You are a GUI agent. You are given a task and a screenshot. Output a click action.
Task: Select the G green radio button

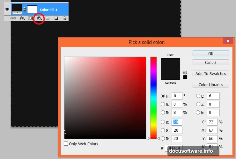[x=163, y=130]
